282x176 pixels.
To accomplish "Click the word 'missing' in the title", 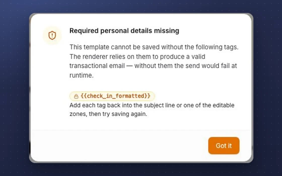I will 166,31.
